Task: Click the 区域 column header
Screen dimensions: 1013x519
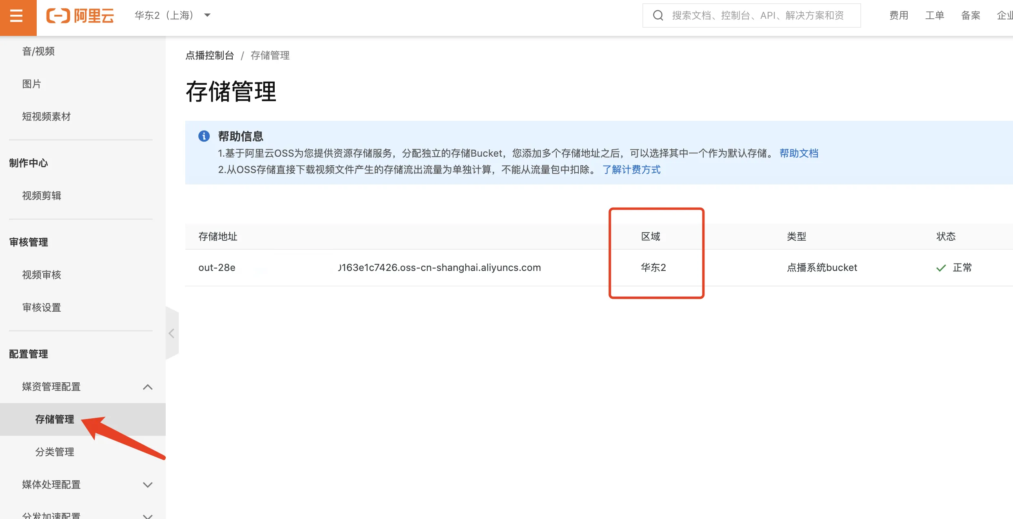Action: coord(651,236)
